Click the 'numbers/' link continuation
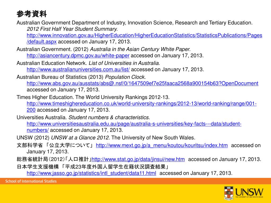271x203 pixels. 38,130
